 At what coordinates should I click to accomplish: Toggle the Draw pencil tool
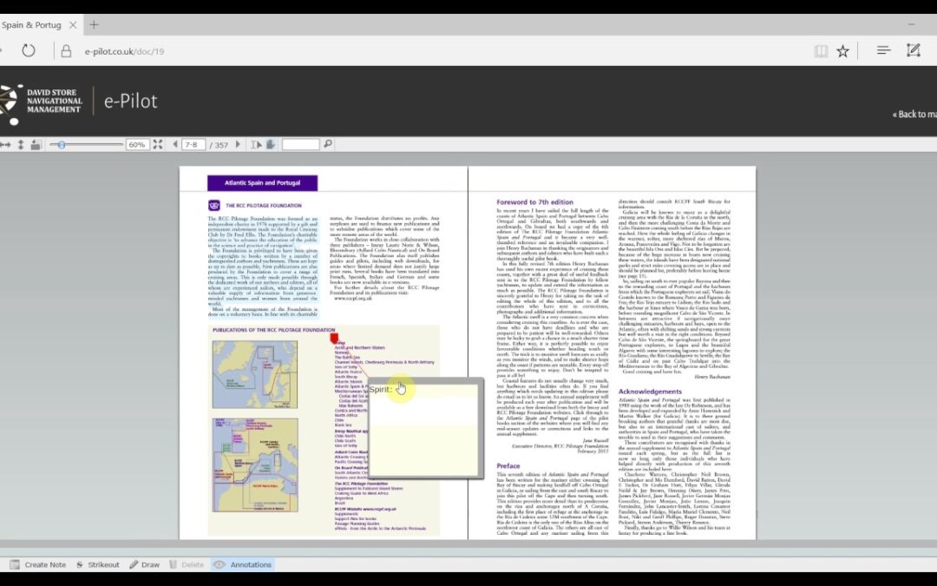pos(145,564)
